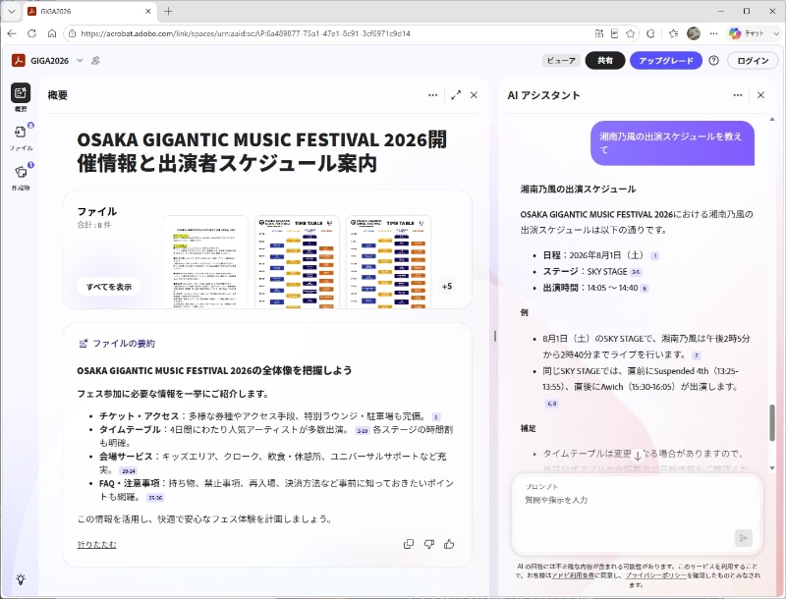The image size is (786, 599).
Task: Open the Copilot チャット button
Action: [x=747, y=33]
